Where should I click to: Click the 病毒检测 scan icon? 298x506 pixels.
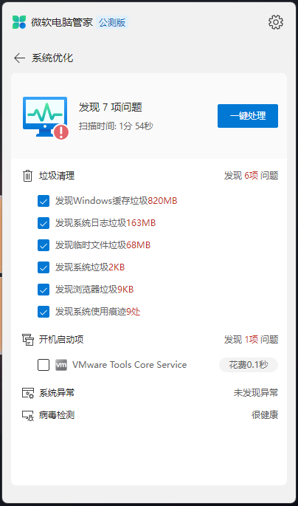[x=28, y=415]
